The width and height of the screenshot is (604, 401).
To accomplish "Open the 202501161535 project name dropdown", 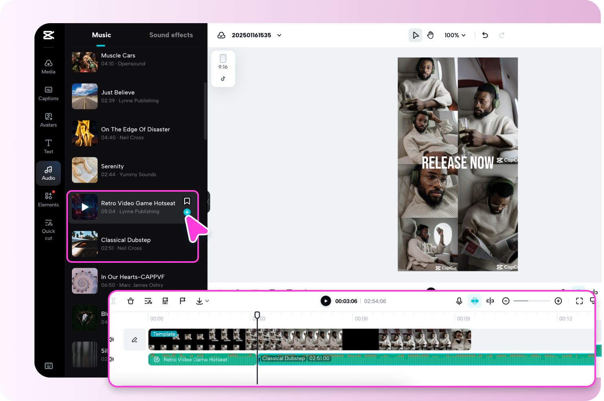I will pos(279,35).
